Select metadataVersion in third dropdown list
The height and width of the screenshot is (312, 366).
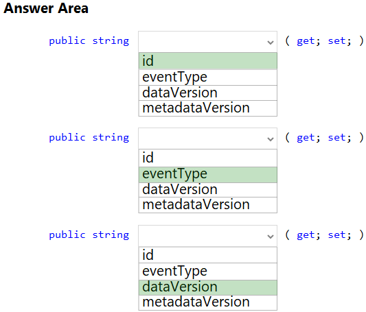point(208,302)
